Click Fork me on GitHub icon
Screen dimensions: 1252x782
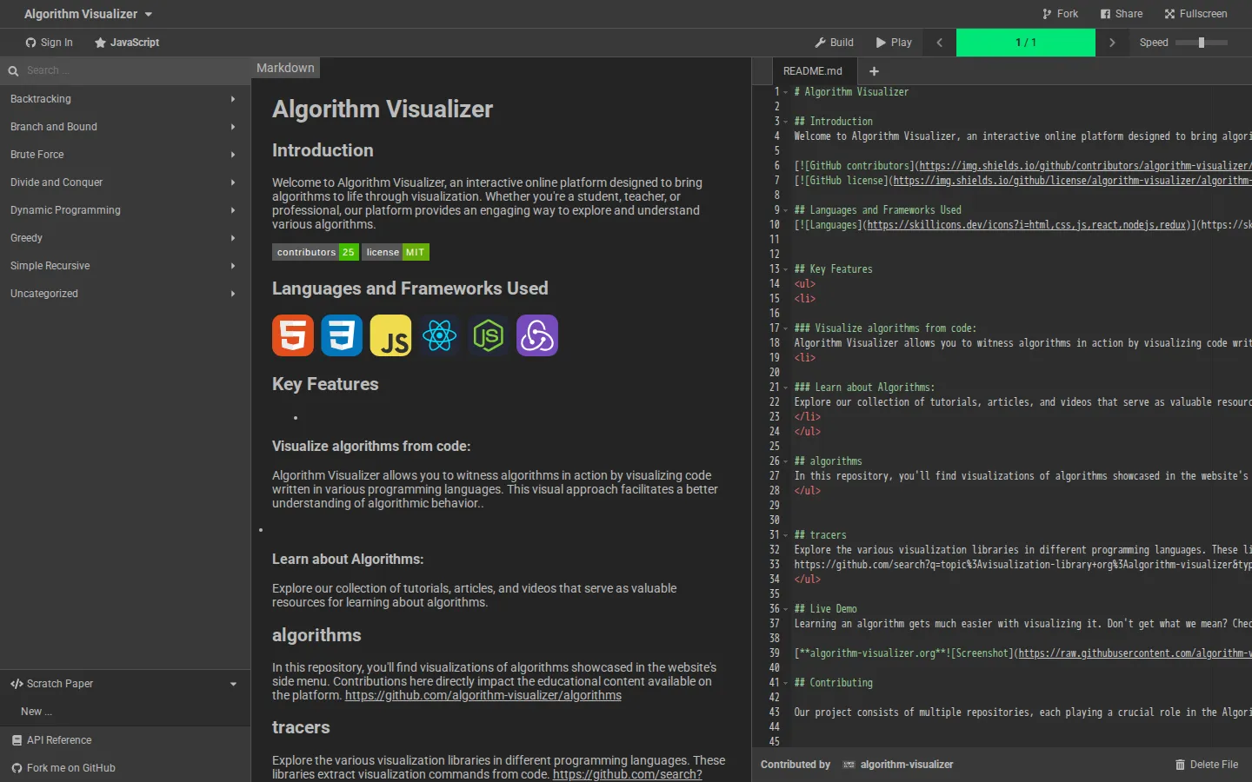17,768
